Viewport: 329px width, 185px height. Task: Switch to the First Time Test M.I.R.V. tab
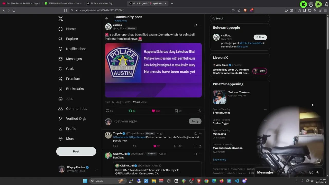(x=21, y=4)
